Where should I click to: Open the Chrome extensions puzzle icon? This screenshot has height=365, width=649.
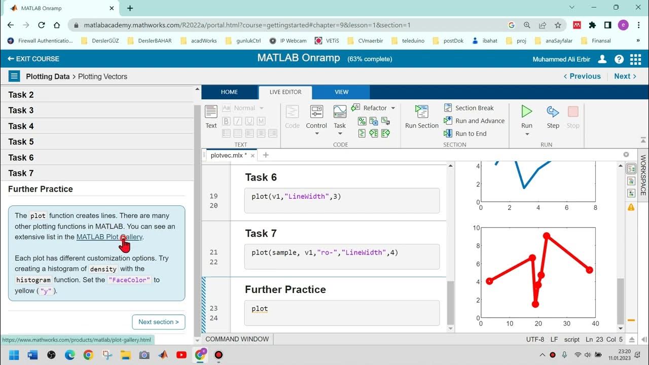click(592, 25)
